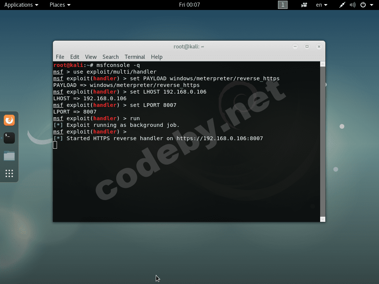Click 'set LPORT 8007' line
Viewport: 379px width, 284px height.
(153, 105)
